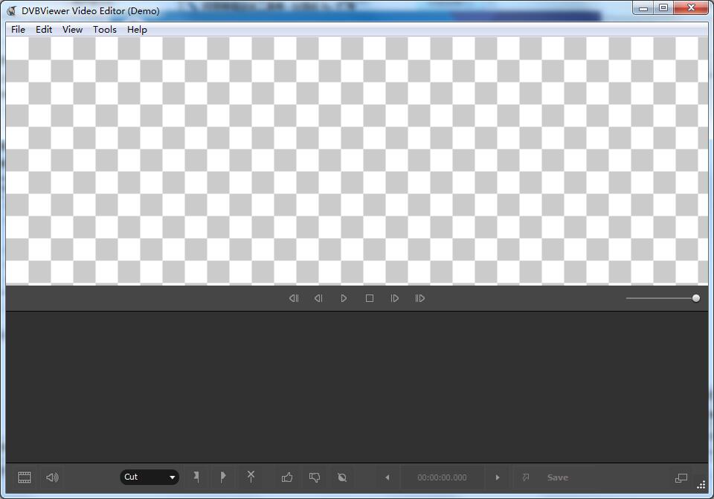Mark section to discard with thumbs down
The image size is (714, 499).
315,477
